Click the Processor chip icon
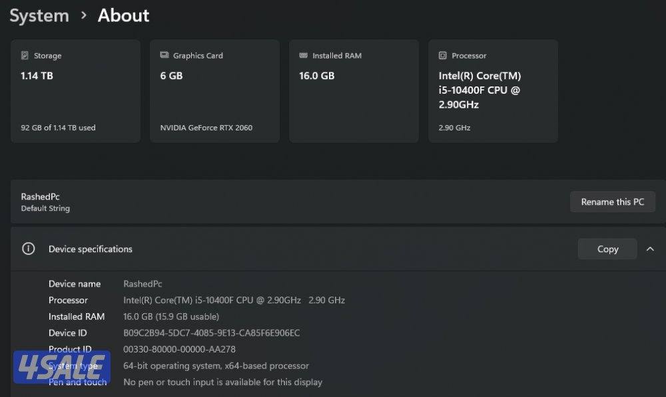 [x=442, y=56]
